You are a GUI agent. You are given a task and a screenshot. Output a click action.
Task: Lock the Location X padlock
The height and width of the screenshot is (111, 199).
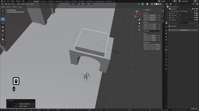coord(159,15)
